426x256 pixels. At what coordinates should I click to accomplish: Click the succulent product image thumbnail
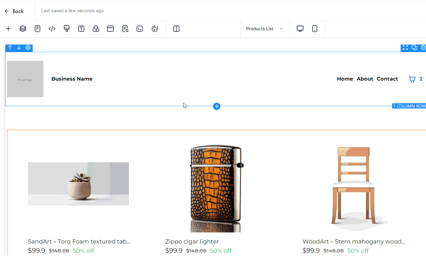[78, 184]
